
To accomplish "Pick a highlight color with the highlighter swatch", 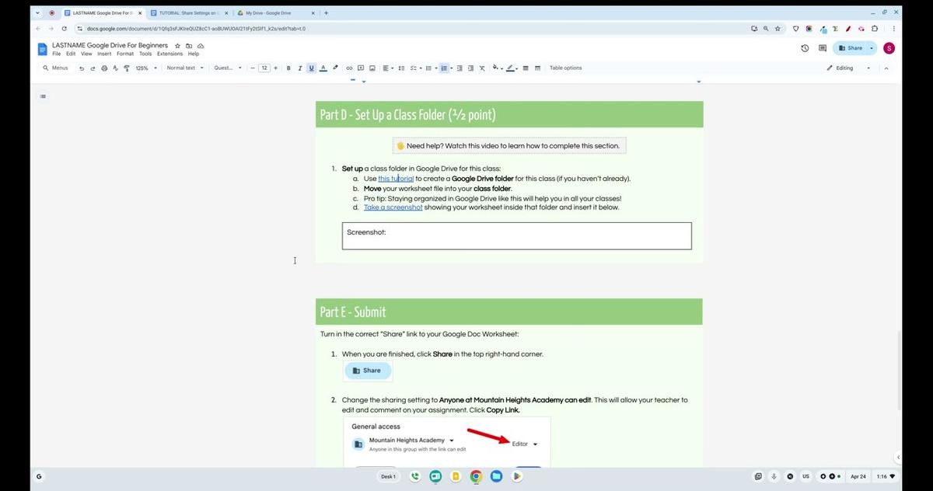I will coord(511,68).
